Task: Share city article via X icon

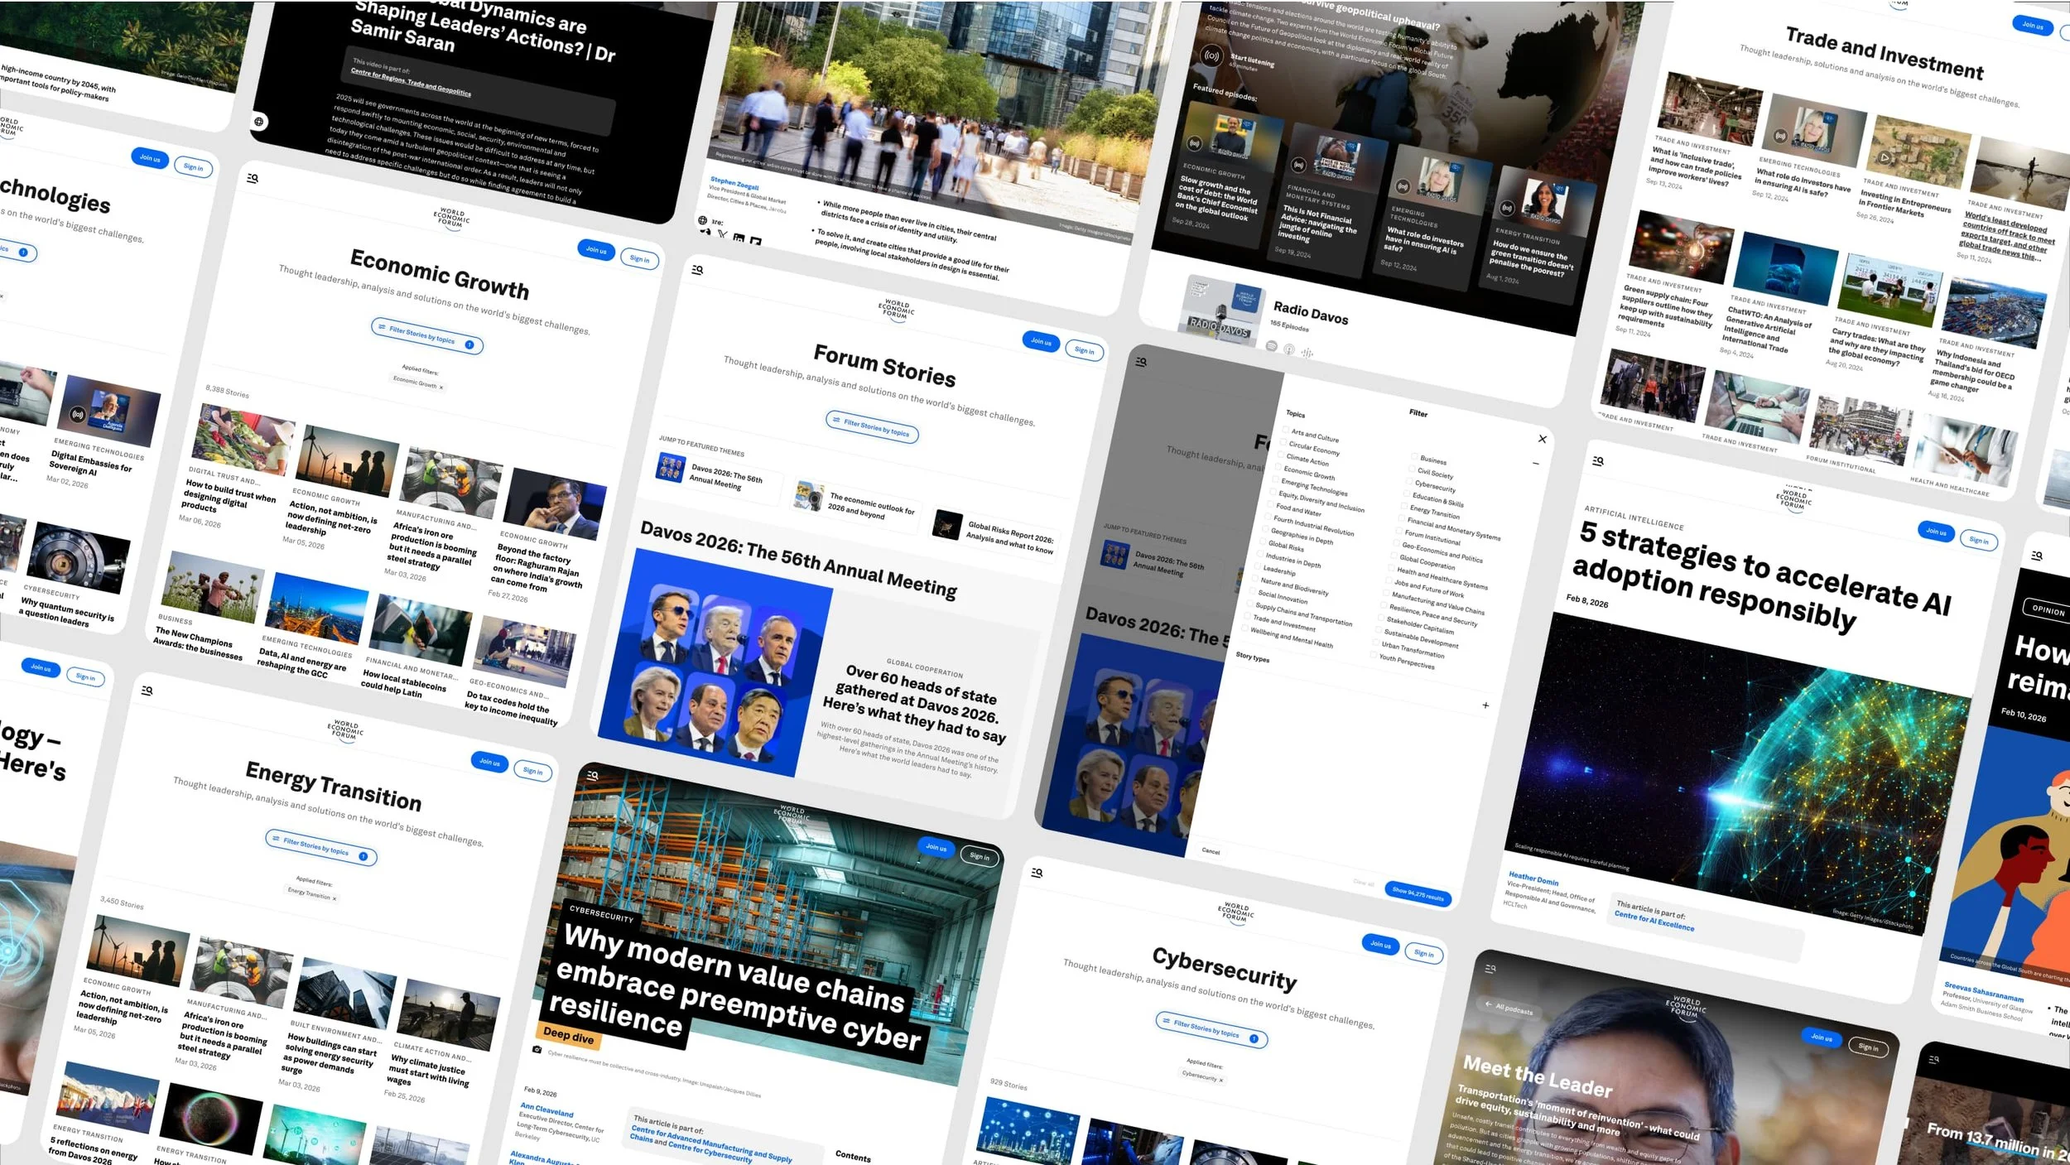Action: tap(722, 235)
